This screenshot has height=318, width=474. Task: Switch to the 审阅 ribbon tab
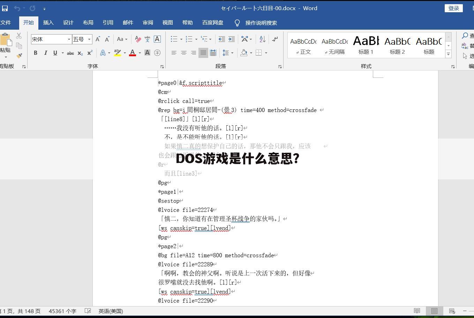click(x=148, y=23)
